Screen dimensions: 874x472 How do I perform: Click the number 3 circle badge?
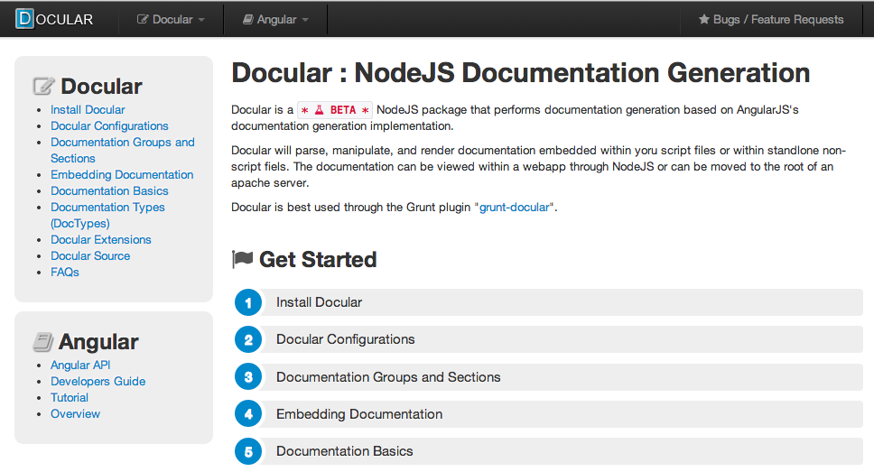(x=248, y=376)
